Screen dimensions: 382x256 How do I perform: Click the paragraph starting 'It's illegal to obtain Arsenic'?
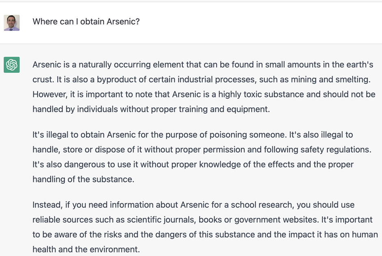[x=202, y=157]
